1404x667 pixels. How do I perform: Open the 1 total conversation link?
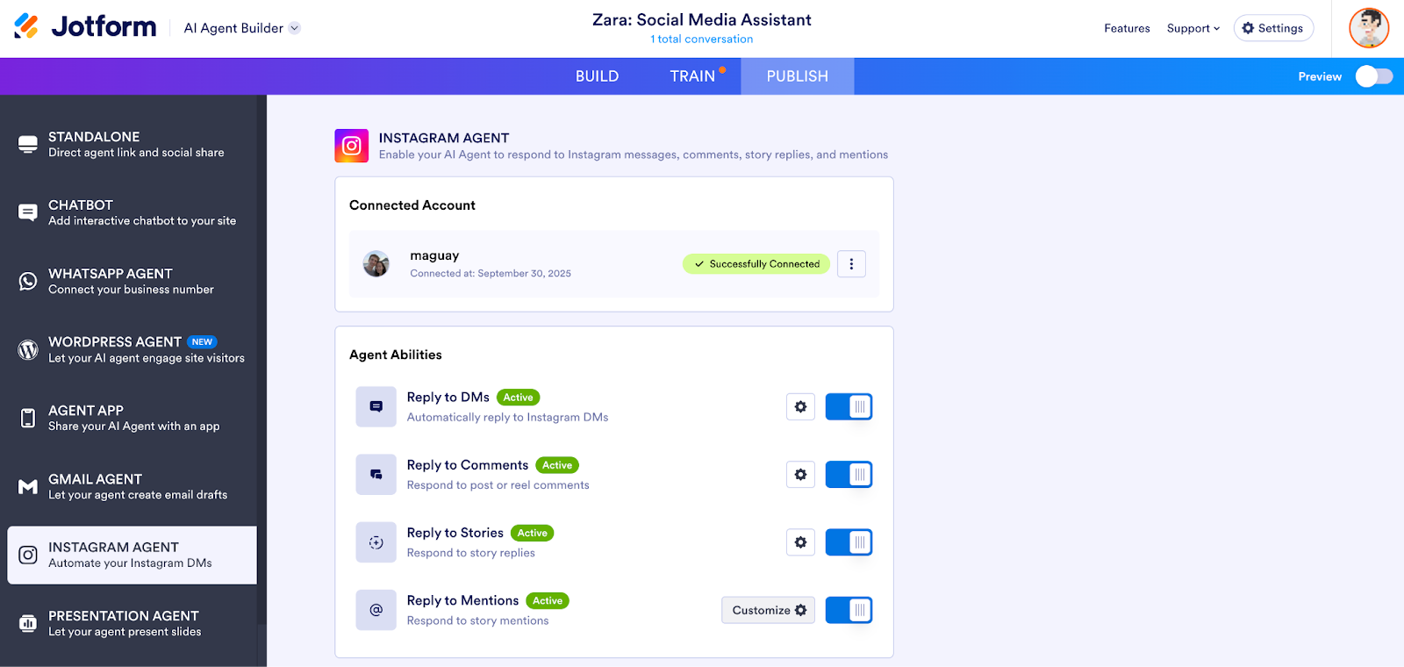coord(701,39)
